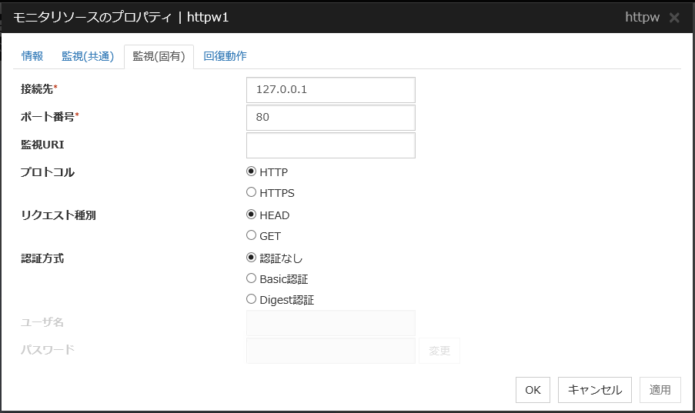Focus the ポート番号 input field
695x413 pixels.
(x=330, y=118)
